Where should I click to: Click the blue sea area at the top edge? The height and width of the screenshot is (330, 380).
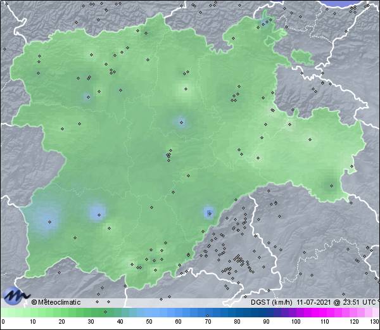click(342, 3)
